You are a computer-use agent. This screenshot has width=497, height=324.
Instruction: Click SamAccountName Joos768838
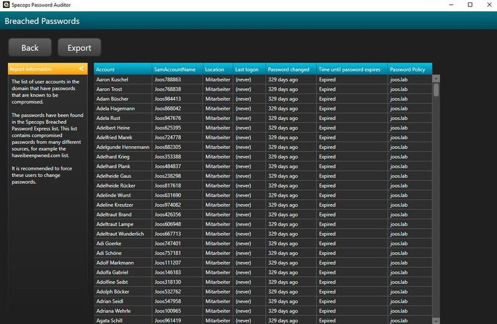coord(168,89)
